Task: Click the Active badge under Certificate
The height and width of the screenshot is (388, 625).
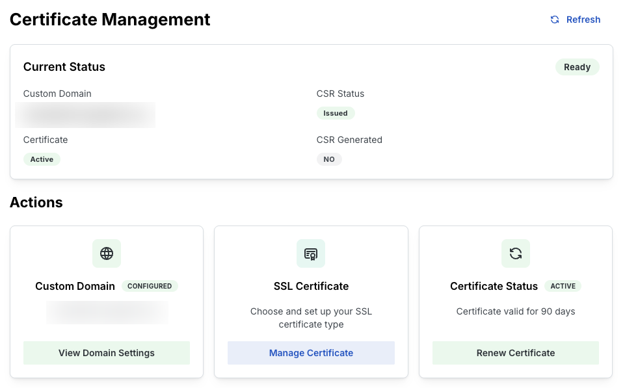Action: coord(42,159)
